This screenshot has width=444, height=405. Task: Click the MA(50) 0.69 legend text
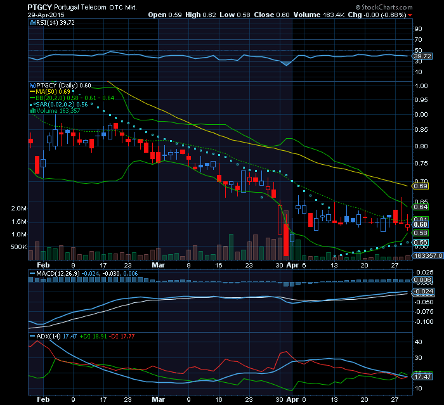pyautogui.click(x=53, y=92)
